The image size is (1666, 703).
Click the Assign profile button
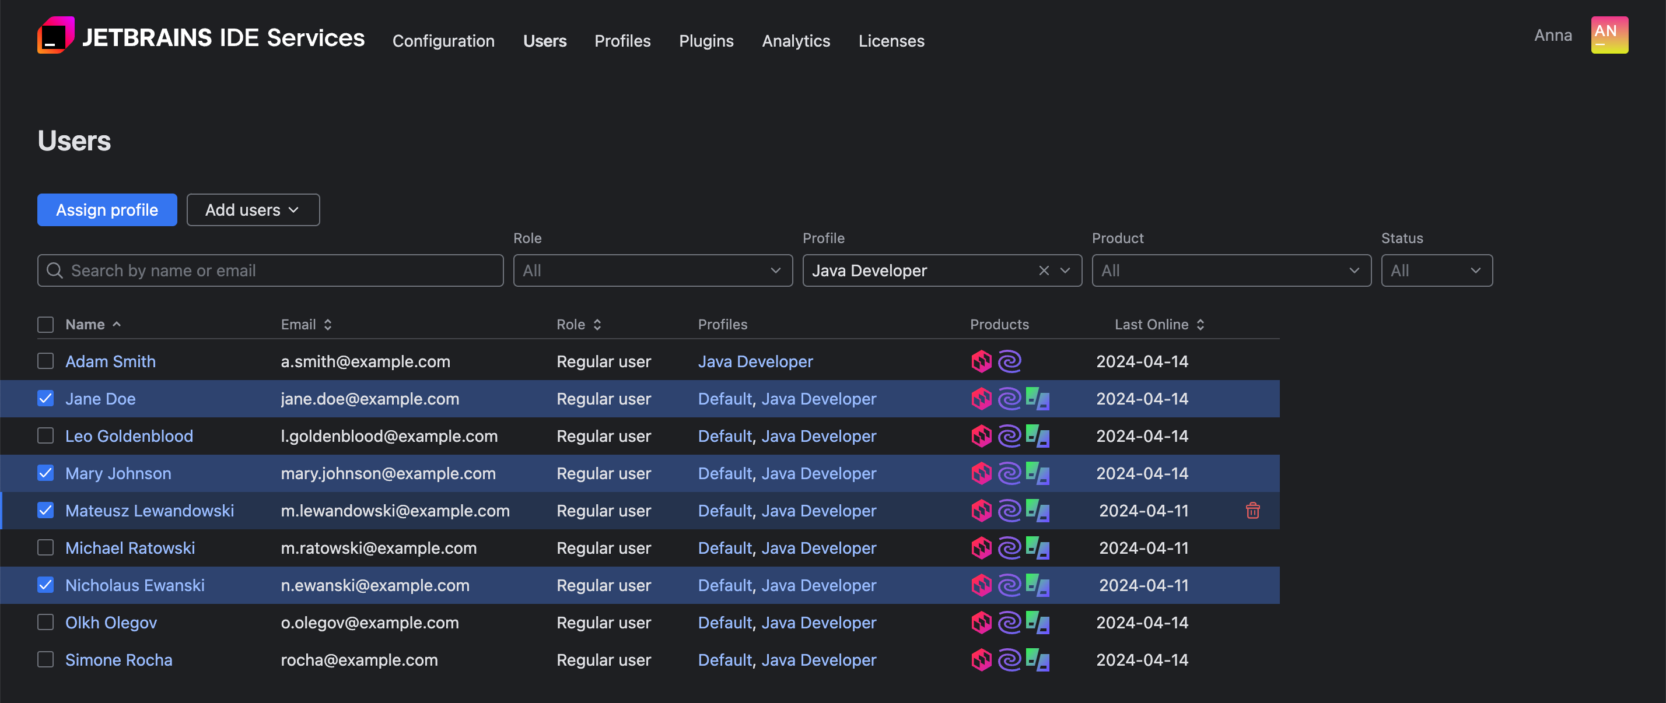pyautogui.click(x=107, y=210)
